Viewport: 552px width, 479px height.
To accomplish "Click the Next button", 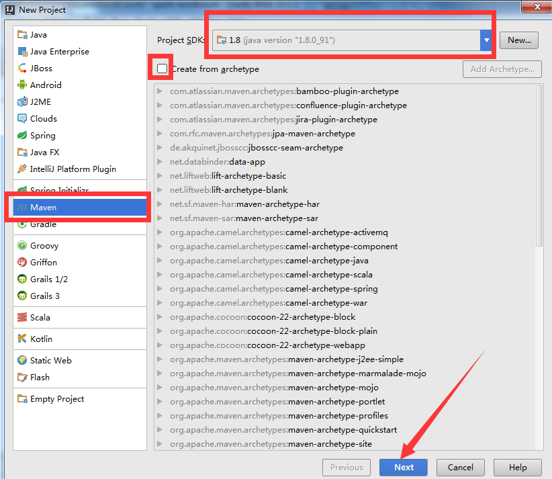I will point(404,468).
